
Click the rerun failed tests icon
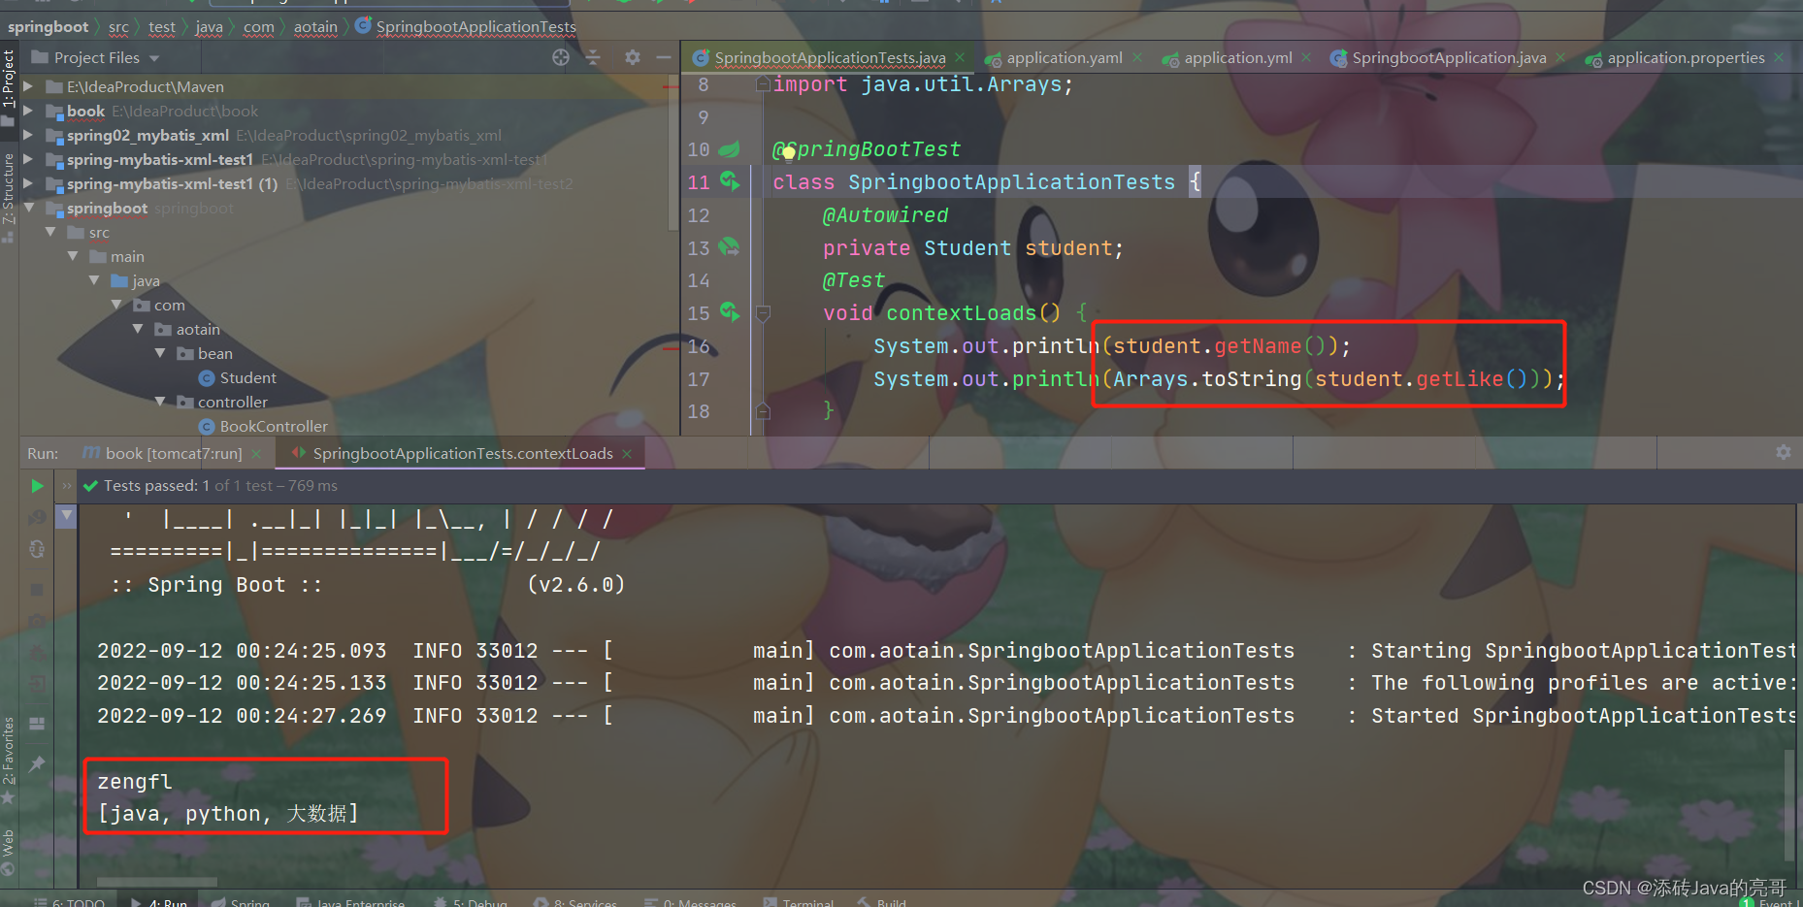(x=37, y=518)
